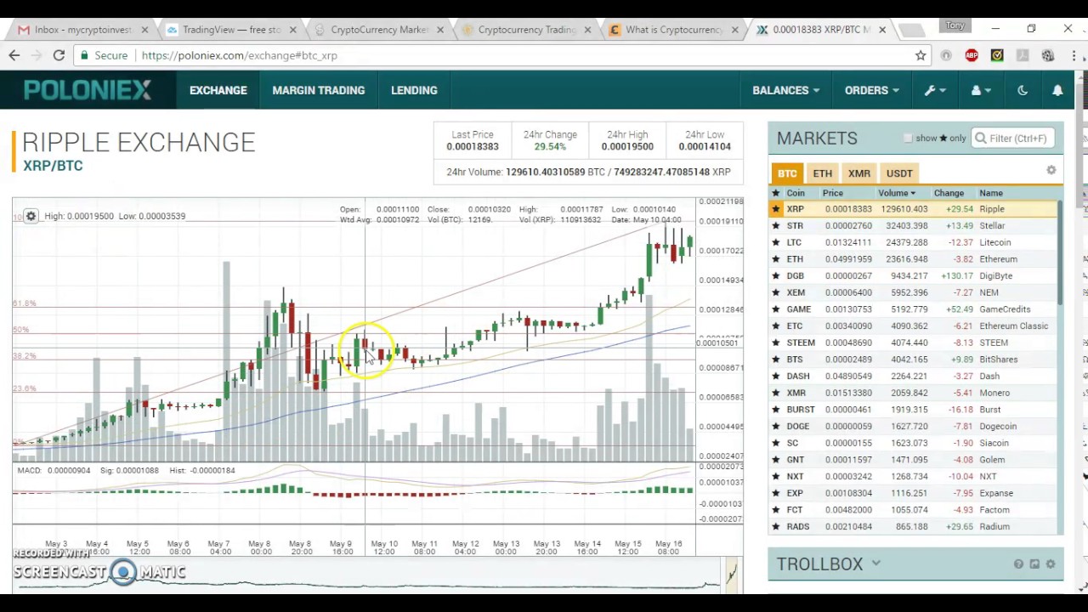
Task: Bookmark the page with the star icon
Action: 921,55
